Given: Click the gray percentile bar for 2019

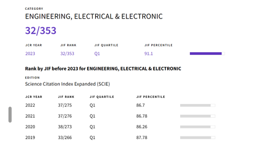Looking at the screenshot, I should tap(198, 138).
